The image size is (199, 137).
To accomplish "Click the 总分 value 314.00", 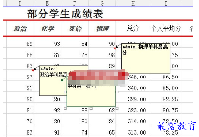I will 137,121.
